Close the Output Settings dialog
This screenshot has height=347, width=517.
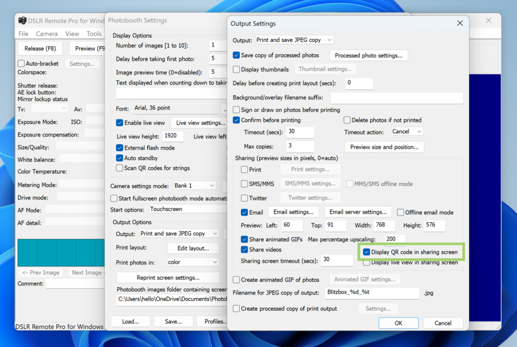[460, 23]
